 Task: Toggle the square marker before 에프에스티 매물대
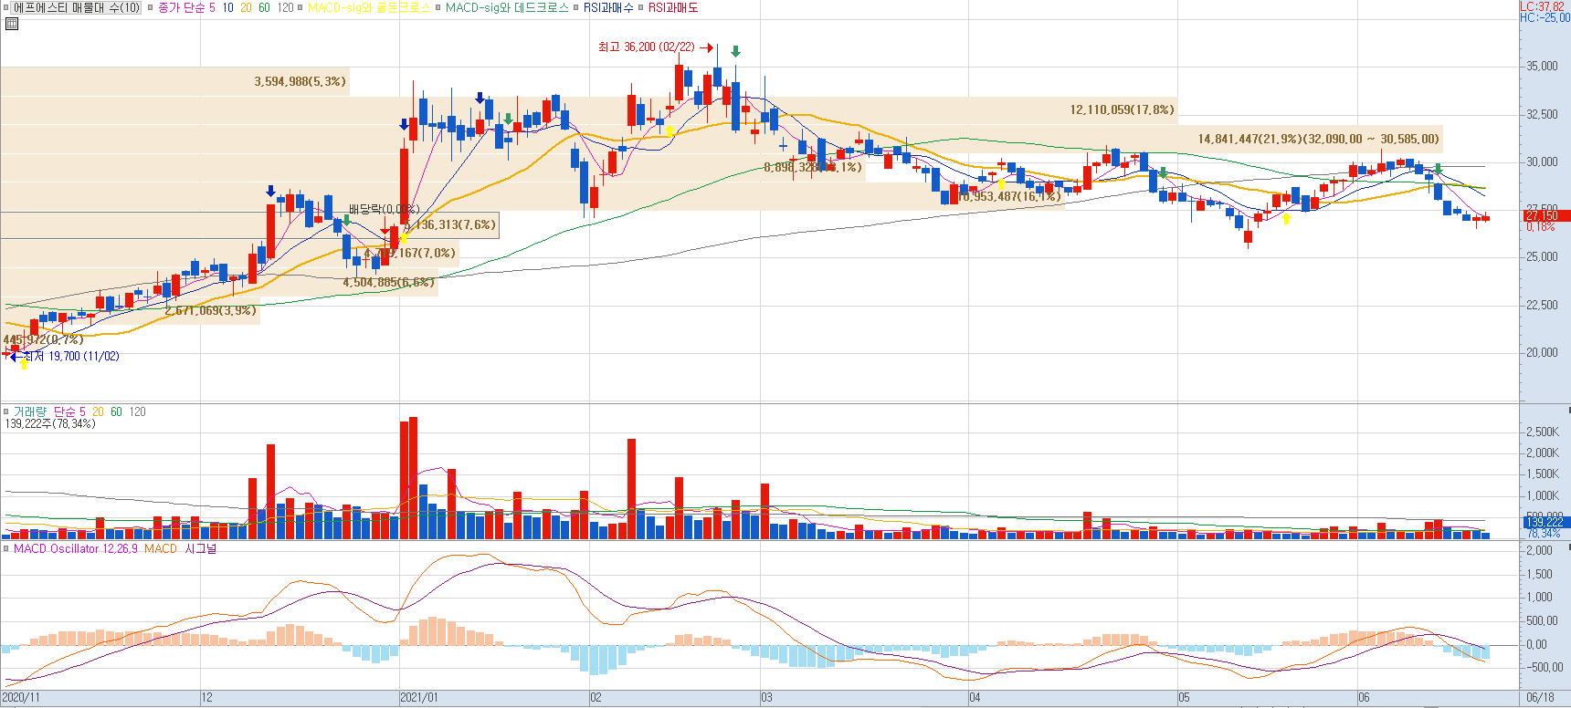click(5, 7)
